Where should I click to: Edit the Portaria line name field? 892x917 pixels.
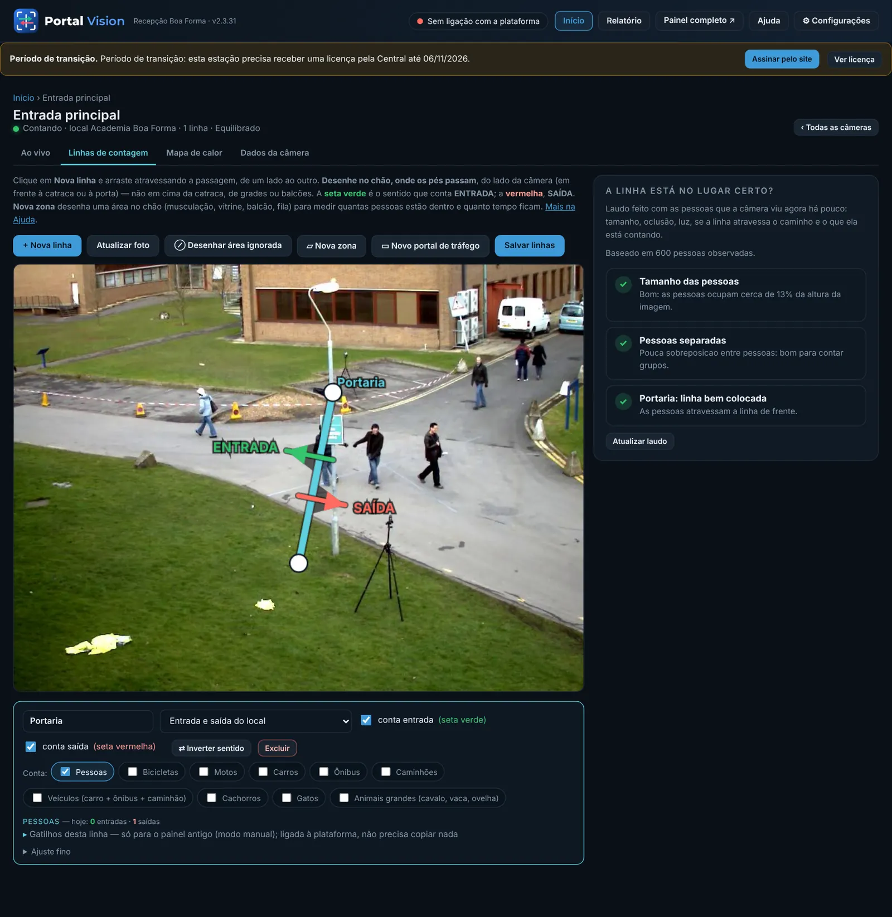[88, 721]
